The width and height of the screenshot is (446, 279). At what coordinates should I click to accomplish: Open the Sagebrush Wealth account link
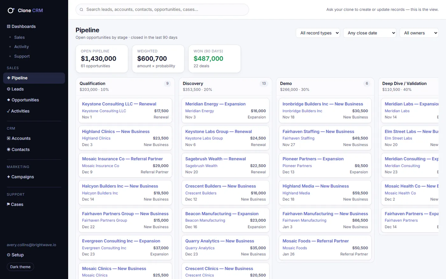coord(201,166)
